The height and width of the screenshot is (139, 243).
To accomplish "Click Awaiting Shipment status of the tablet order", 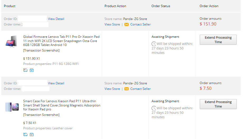I will tap(165, 37).
